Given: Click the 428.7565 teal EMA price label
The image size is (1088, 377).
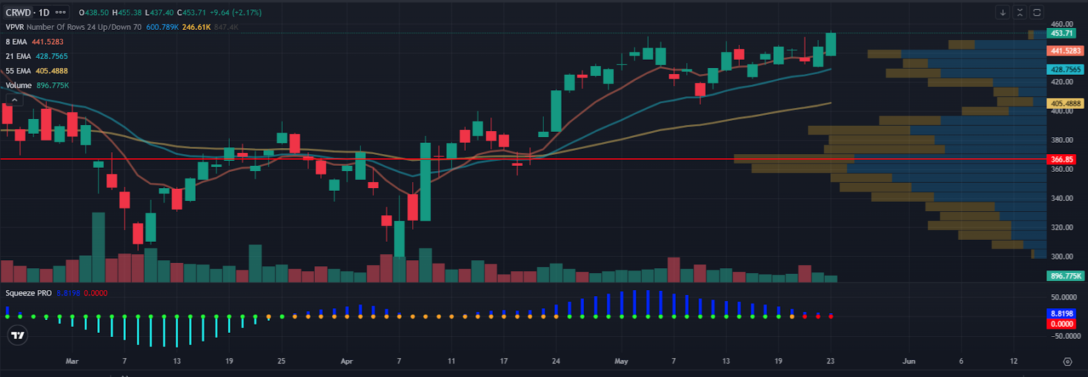Looking at the screenshot, I should [x=1065, y=69].
